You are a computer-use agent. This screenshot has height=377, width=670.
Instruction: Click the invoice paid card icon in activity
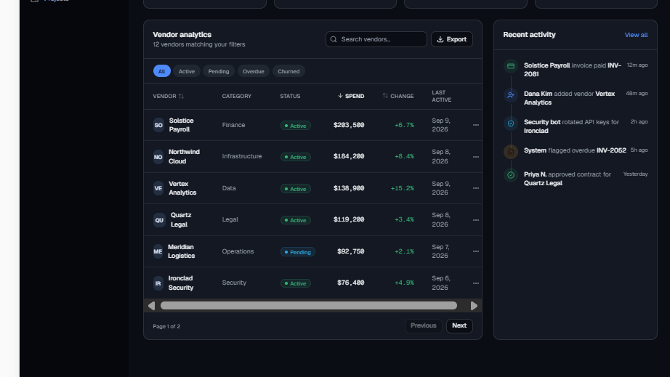click(511, 66)
